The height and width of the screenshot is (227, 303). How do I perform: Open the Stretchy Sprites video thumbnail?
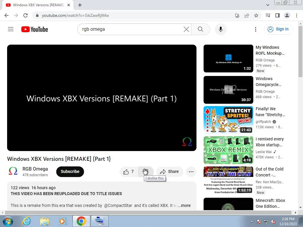228,120
